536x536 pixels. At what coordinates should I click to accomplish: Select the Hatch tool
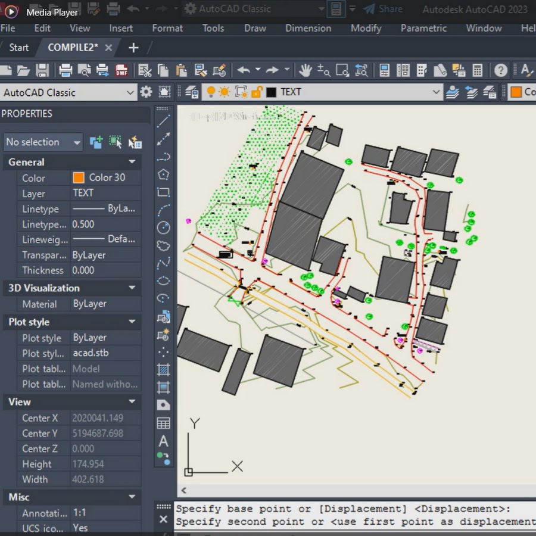(163, 369)
